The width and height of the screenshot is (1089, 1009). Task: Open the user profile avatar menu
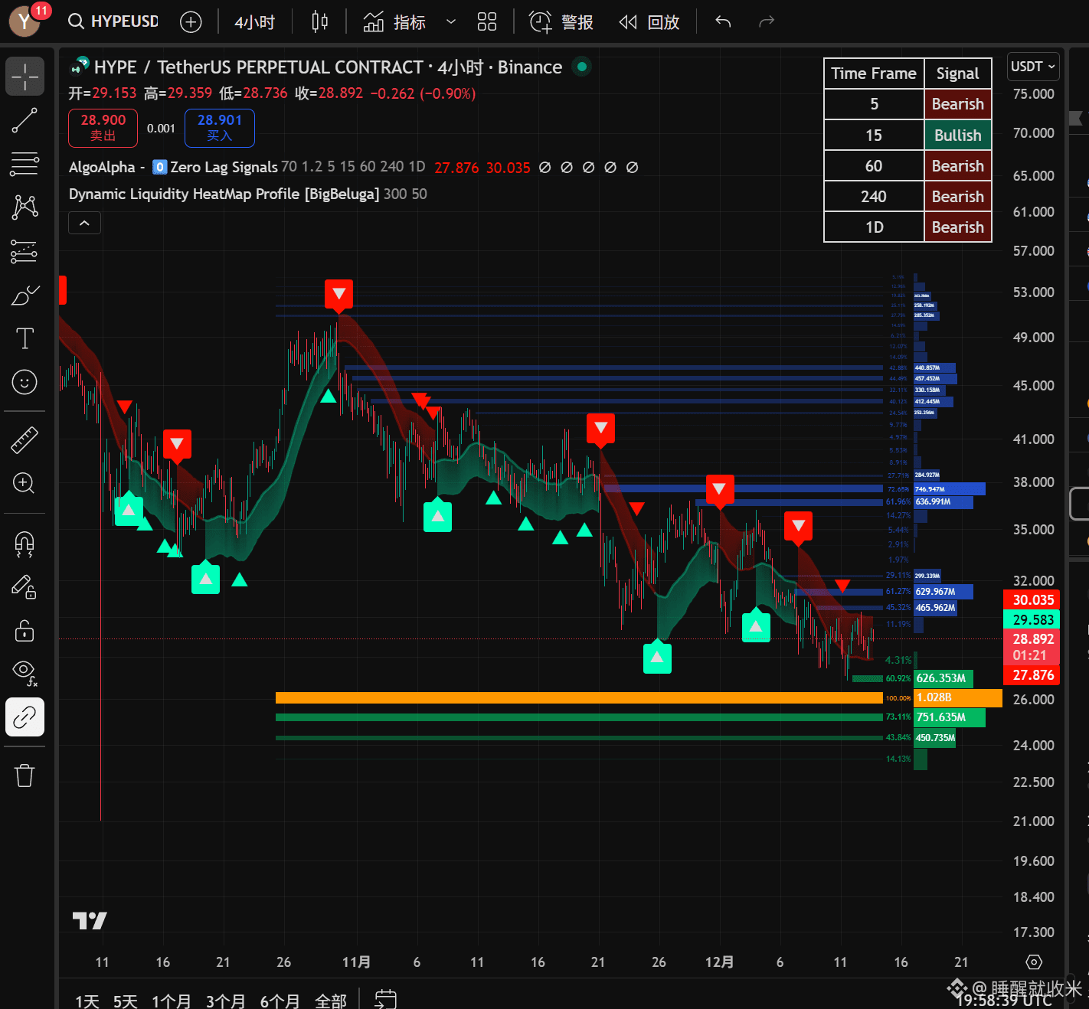coord(25,21)
